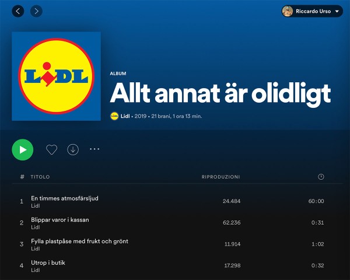350x280 pixels.
Task: Click the profile avatar picture
Action: pyautogui.click(x=288, y=11)
